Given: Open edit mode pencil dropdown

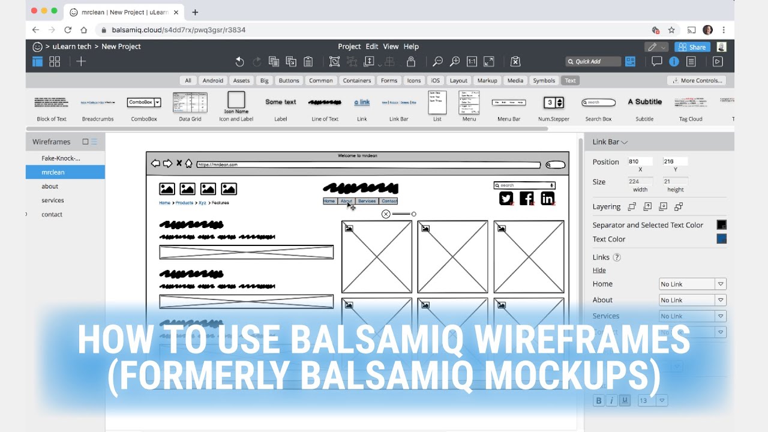Looking at the screenshot, I should coord(656,47).
